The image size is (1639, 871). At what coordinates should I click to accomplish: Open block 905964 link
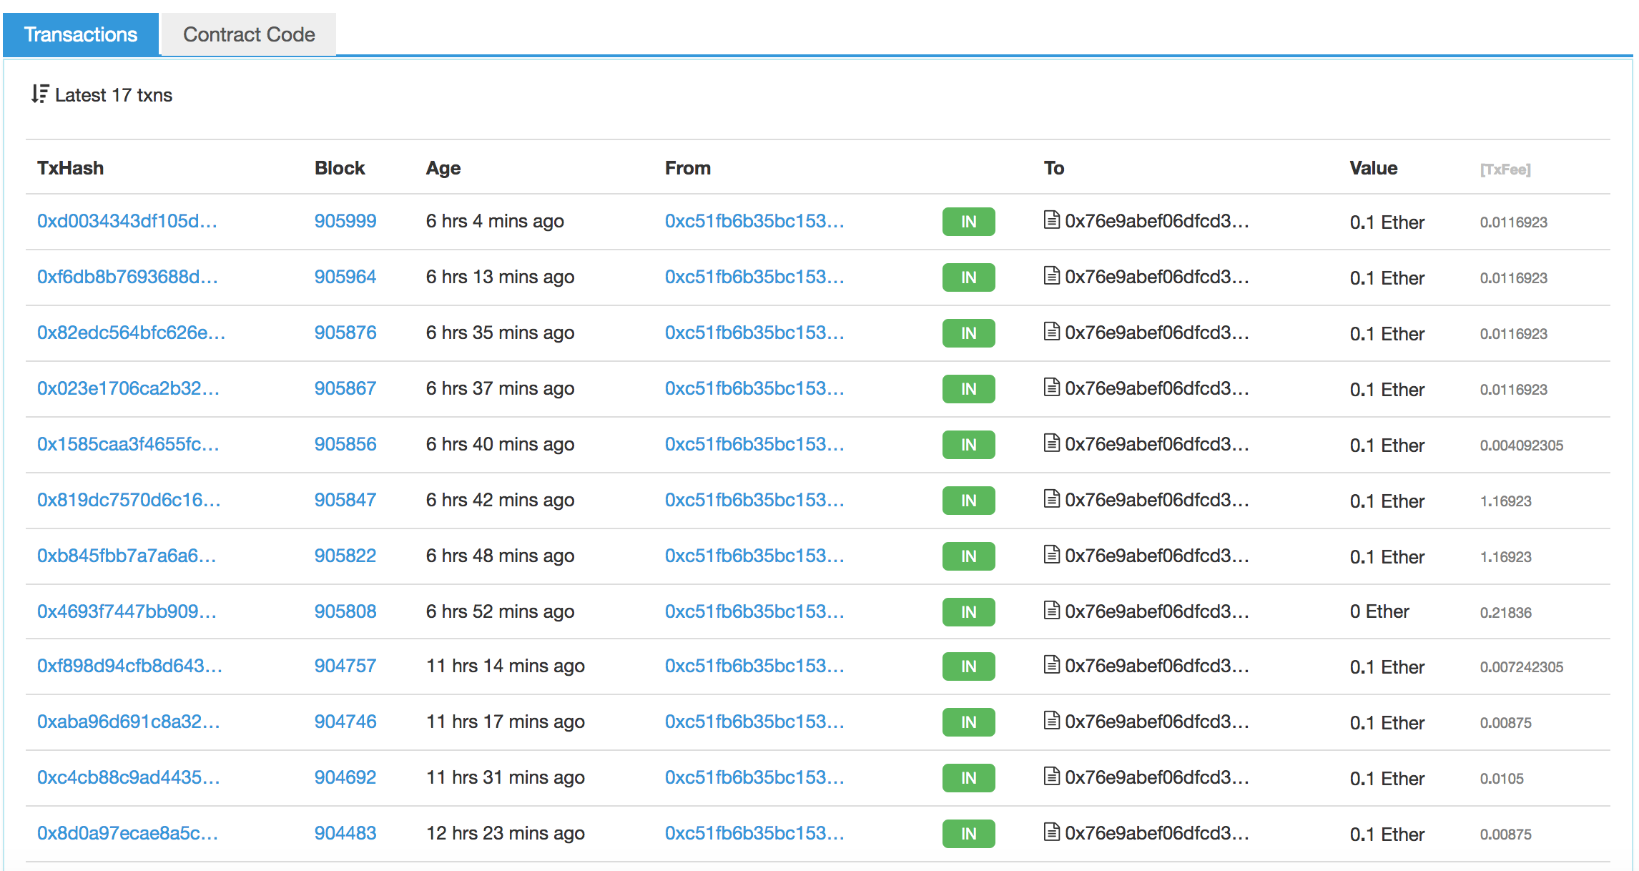345,277
